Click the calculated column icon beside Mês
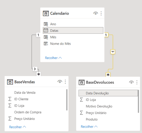Screen dimensions: 142x133 (46, 37)
